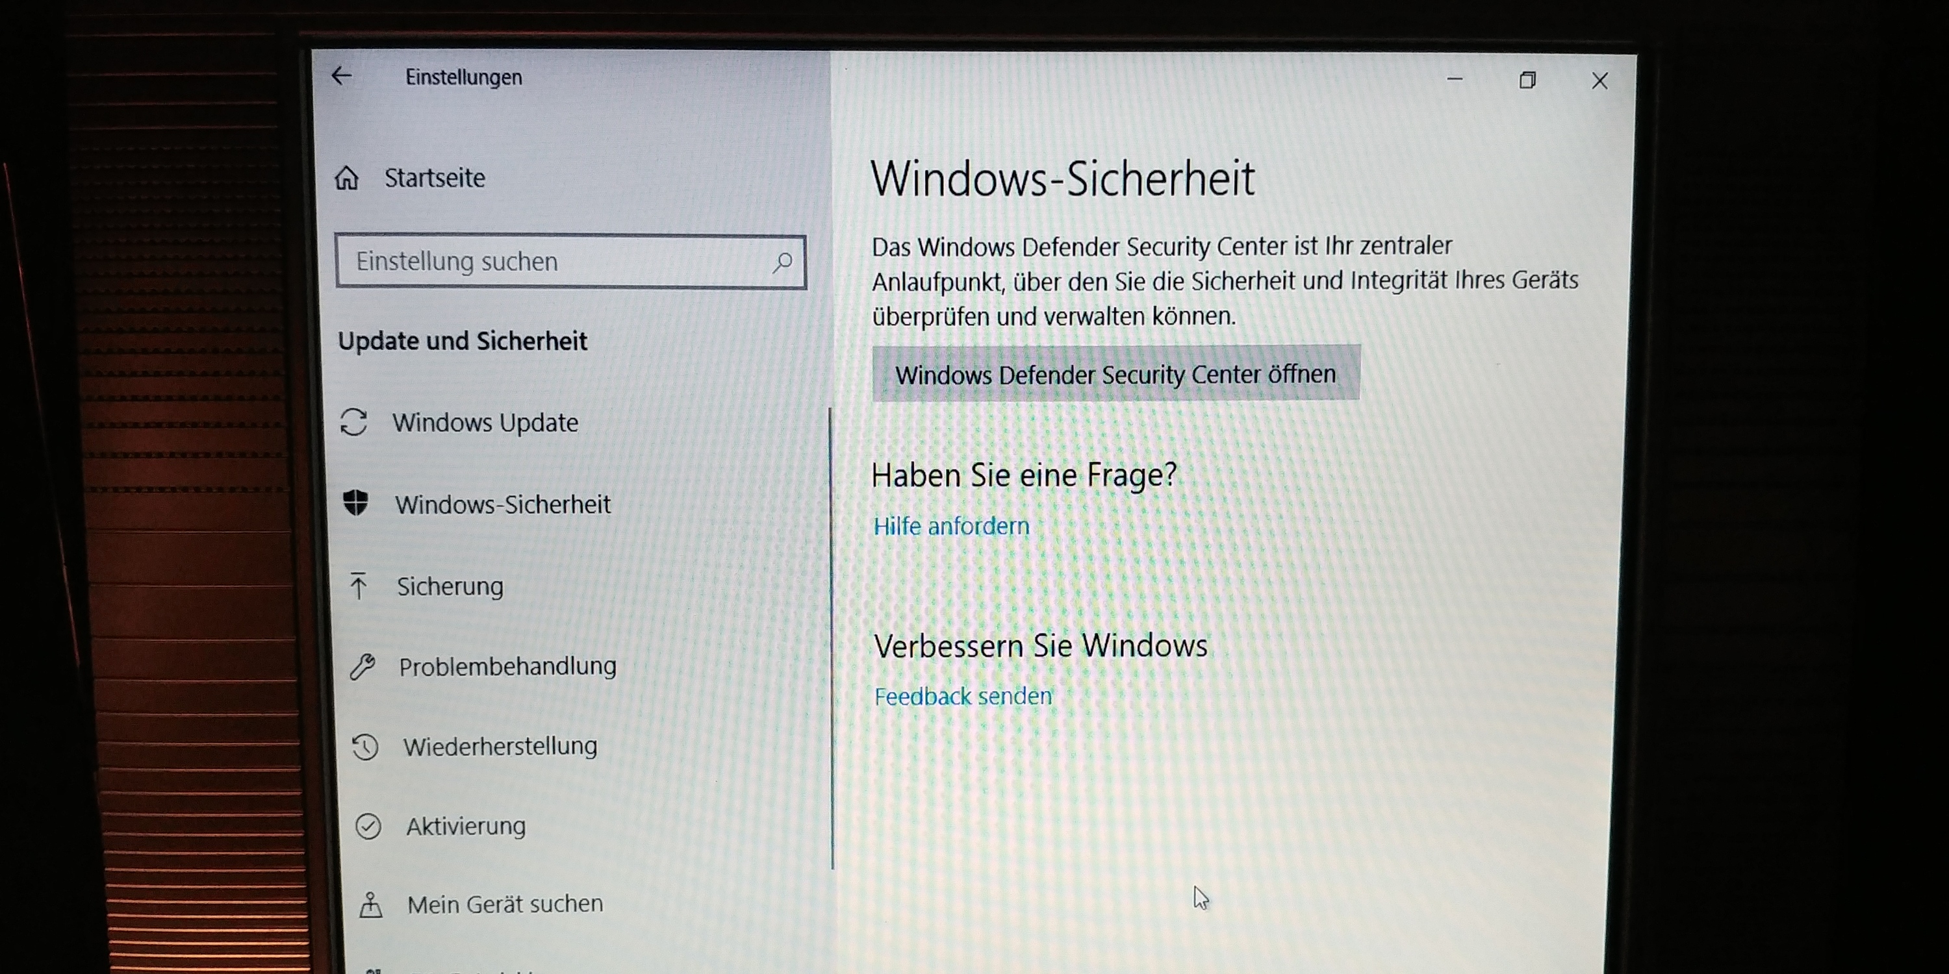Click back arrow navigation button
This screenshot has width=1949, height=974.
[x=343, y=77]
